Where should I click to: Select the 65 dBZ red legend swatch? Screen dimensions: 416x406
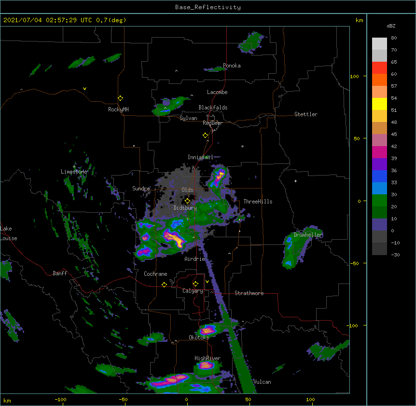379,68
